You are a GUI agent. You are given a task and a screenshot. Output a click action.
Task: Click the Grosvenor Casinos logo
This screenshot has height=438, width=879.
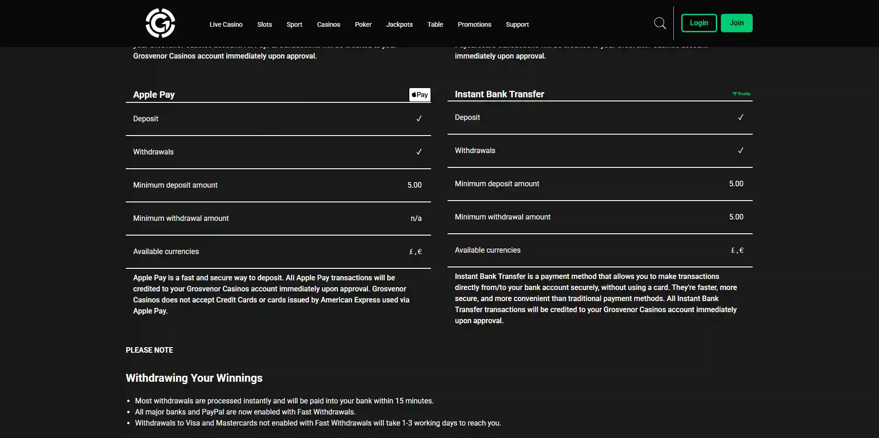(x=160, y=23)
